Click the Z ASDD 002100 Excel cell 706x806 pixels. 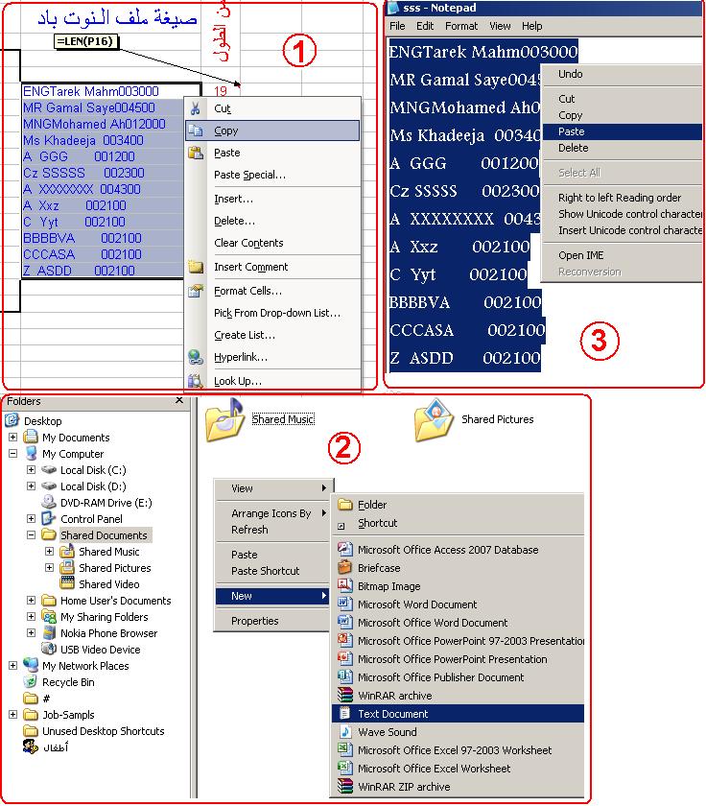point(103,271)
